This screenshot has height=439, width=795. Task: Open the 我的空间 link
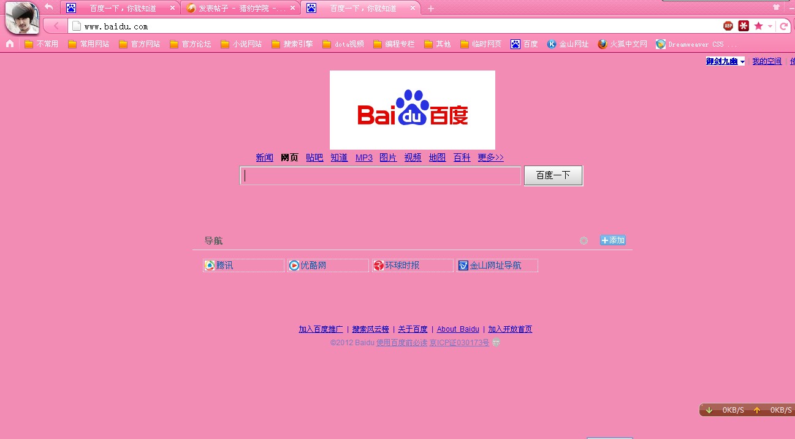[767, 61]
